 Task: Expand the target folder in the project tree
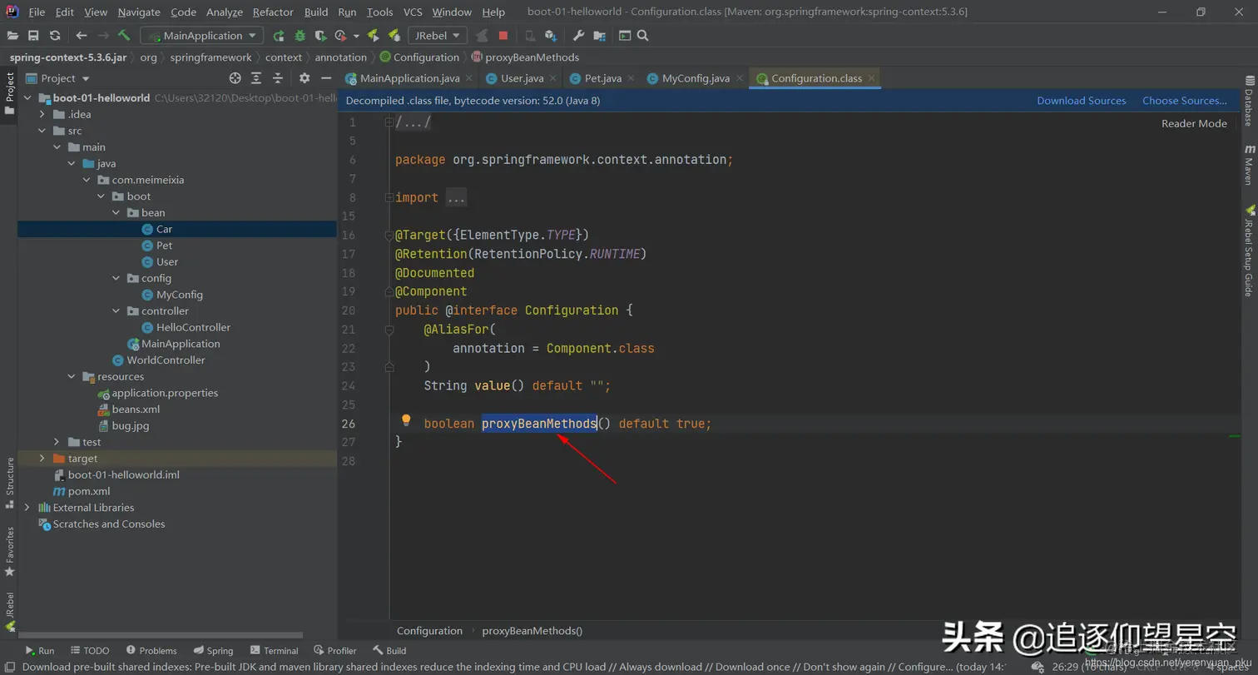click(42, 459)
